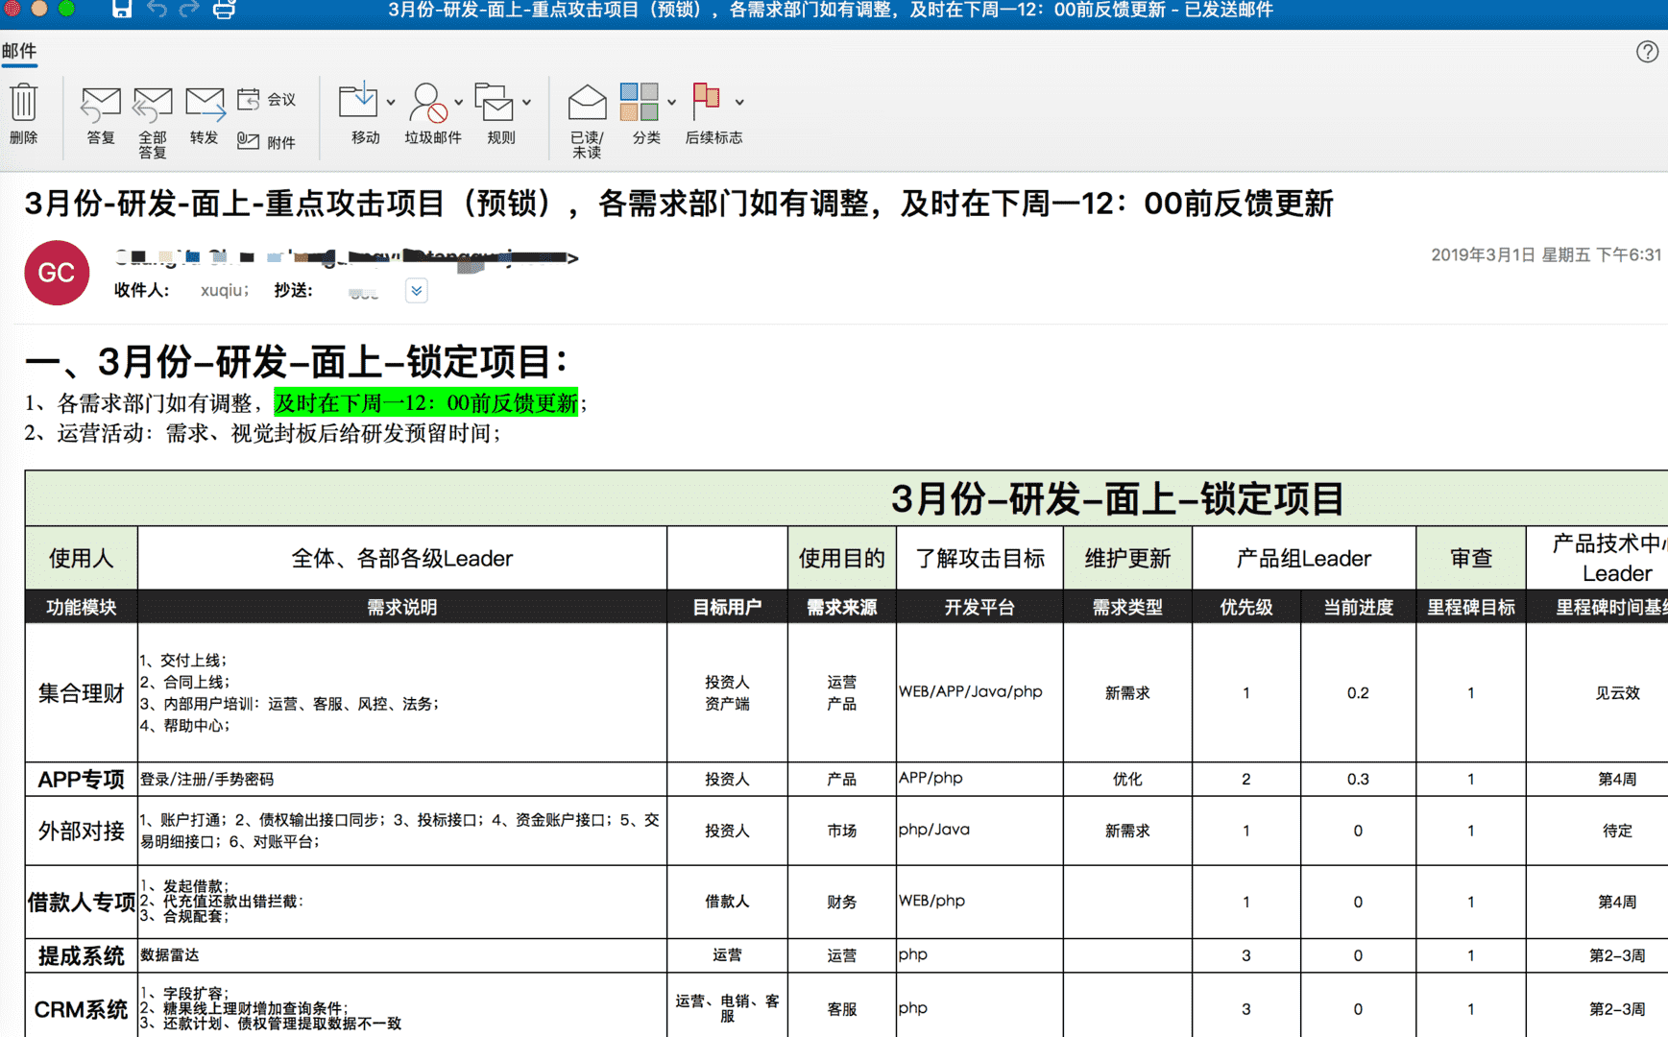
Task: Click the 需求来源 column header
Action: (x=842, y=607)
